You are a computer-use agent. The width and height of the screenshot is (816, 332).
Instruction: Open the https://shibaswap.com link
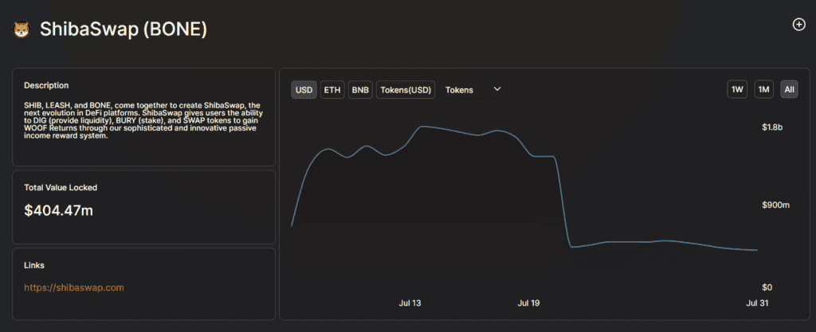[74, 287]
